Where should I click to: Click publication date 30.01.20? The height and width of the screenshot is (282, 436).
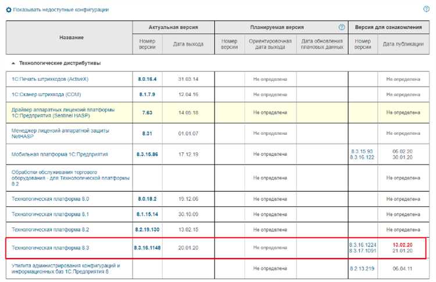402,157
